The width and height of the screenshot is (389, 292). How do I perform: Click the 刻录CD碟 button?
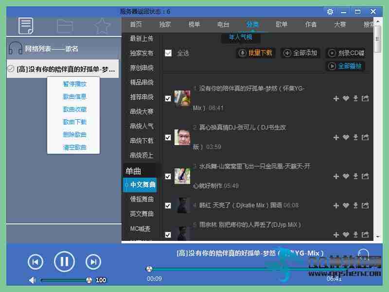click(x=346, y=53)
